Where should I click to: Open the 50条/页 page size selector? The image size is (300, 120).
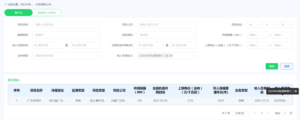point(242,113)
